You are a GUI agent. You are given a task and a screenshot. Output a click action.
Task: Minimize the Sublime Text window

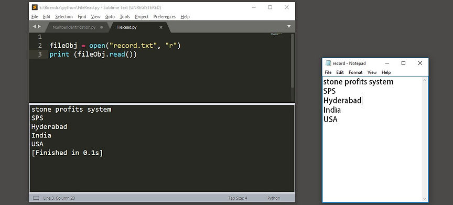click(253, 7)
